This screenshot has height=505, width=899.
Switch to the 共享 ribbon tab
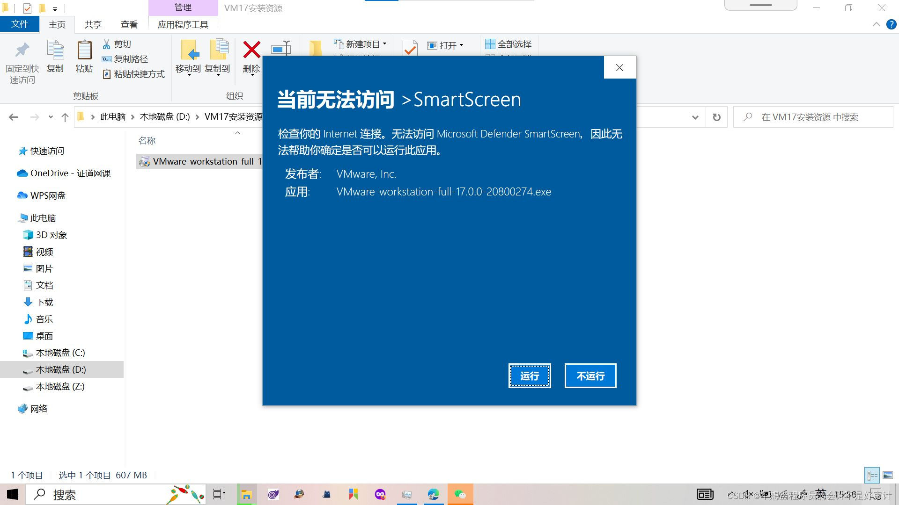click(93, 24)
